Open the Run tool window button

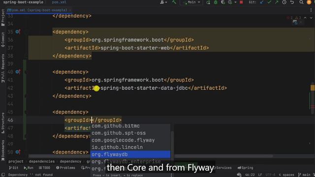[29, 168]
